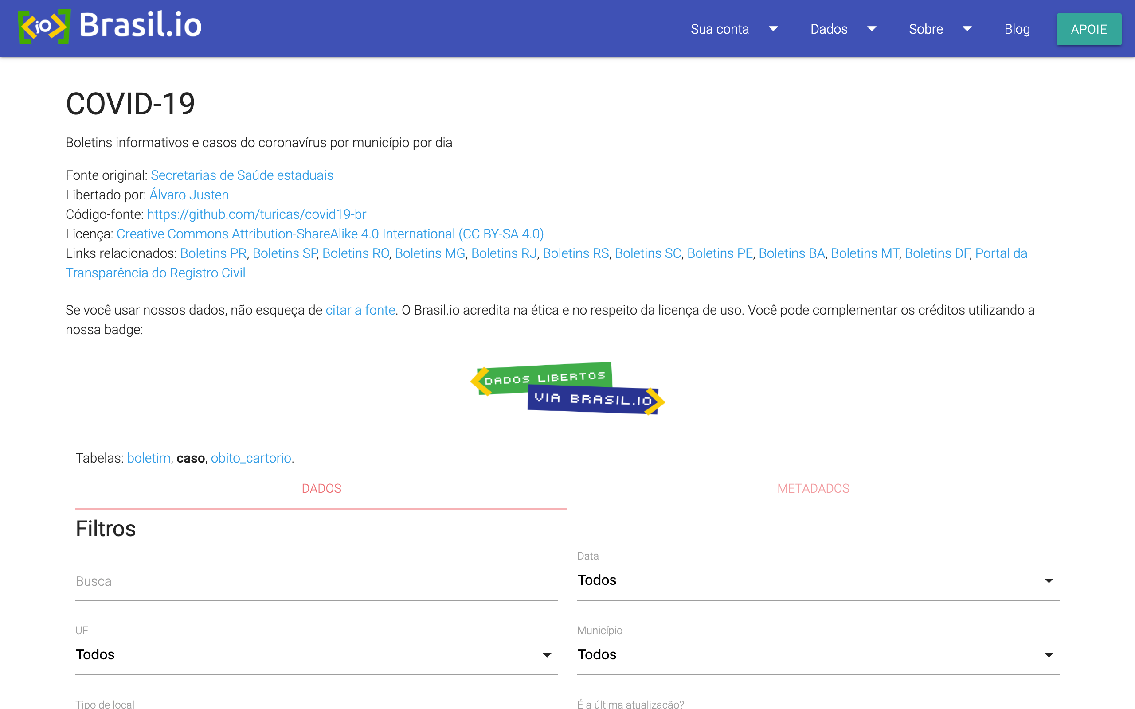Open the github covid19-br source link
Image resolution: width=1135 pixels, height=709 pixels.
[257, 214]
